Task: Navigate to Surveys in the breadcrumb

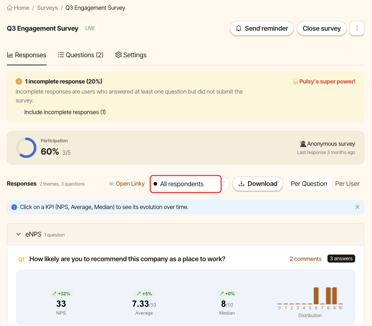Action: point(47,8)
